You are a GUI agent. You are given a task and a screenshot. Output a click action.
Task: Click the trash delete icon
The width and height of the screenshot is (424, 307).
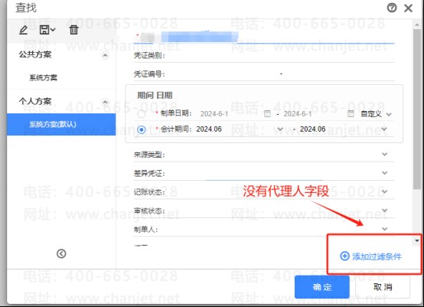coord(73,30)
